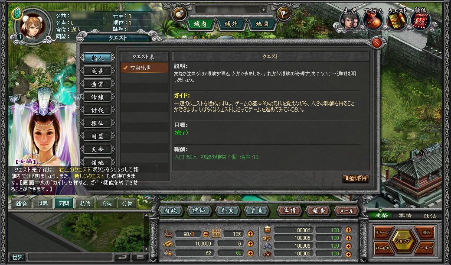Click the flag icon beside the top bar
This screenshot has height=265, width=451.
point(284,14)
